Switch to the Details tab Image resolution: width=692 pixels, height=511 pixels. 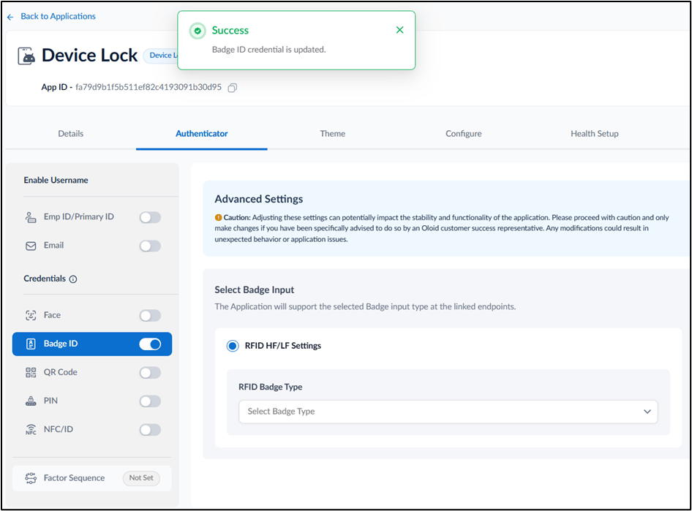pyautogui.click(x=71, y=134)
